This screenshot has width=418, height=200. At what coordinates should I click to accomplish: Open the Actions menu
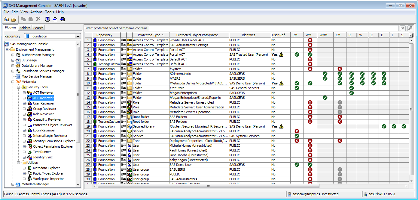(36, 12)
